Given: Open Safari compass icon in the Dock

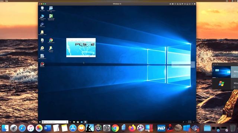Looking at the screenshot, I should tap(22, 128).
